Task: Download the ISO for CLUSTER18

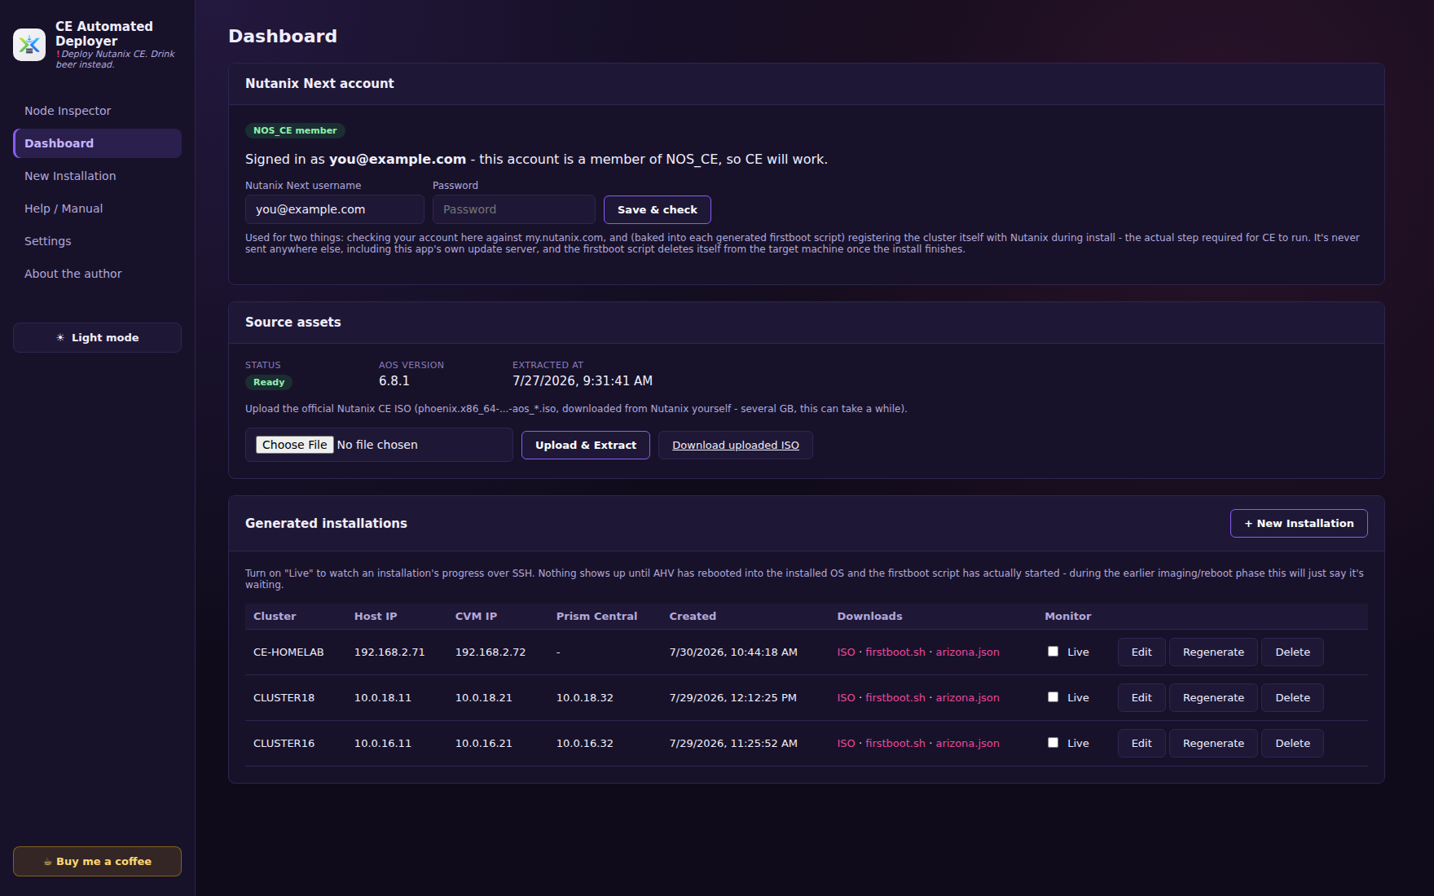Action: click(846, 697)
